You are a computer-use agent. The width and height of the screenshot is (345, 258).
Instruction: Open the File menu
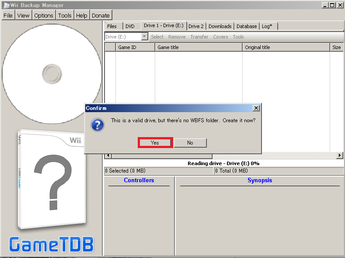pyautogui.click(x=8, y=15)
